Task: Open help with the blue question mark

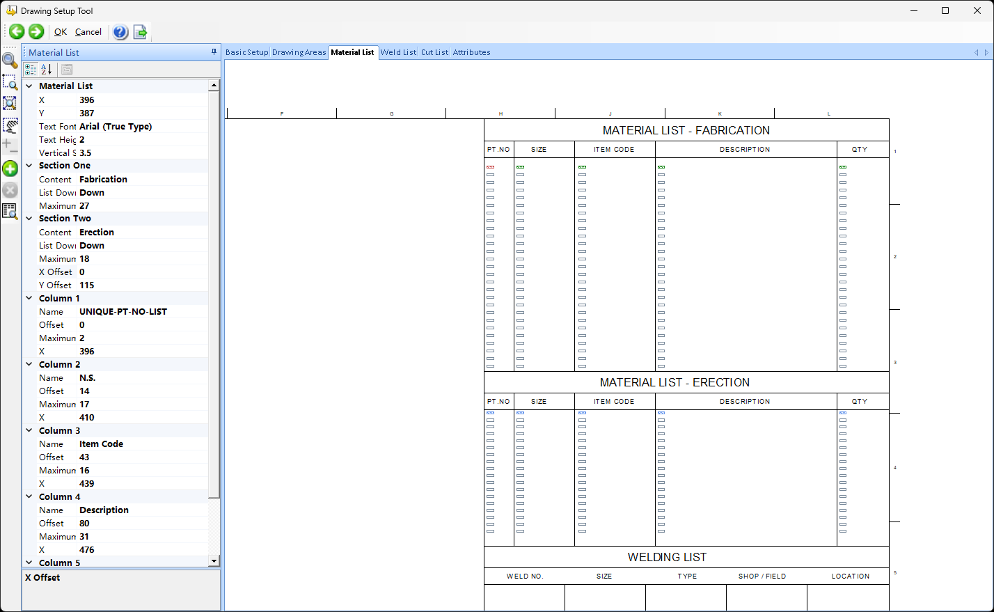Action: click(x=120, y=32)
